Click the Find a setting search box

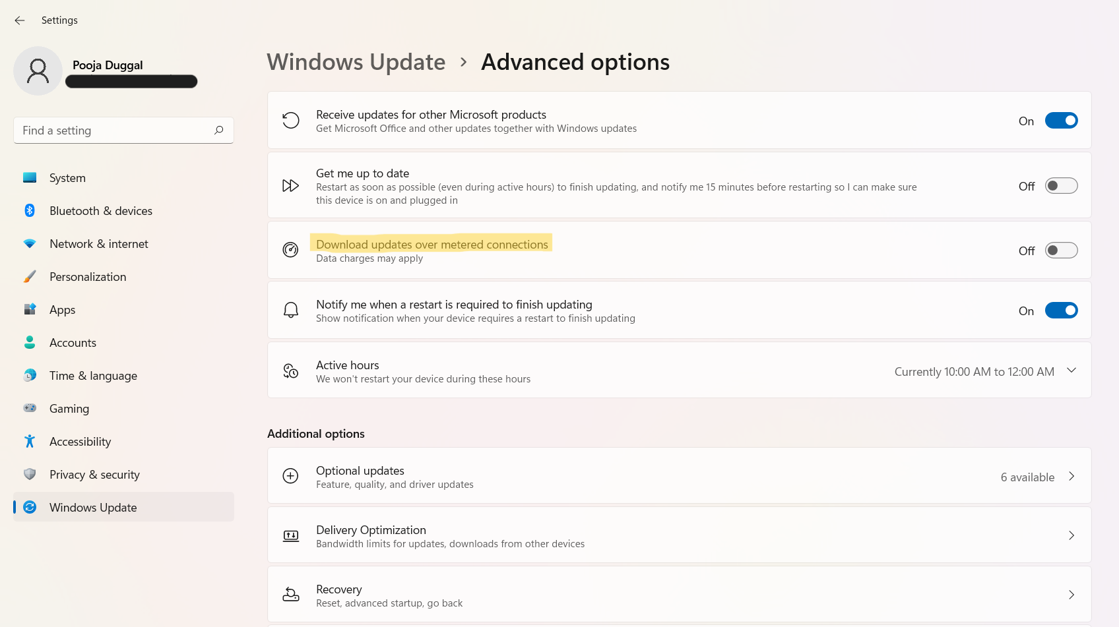[115, 131]
